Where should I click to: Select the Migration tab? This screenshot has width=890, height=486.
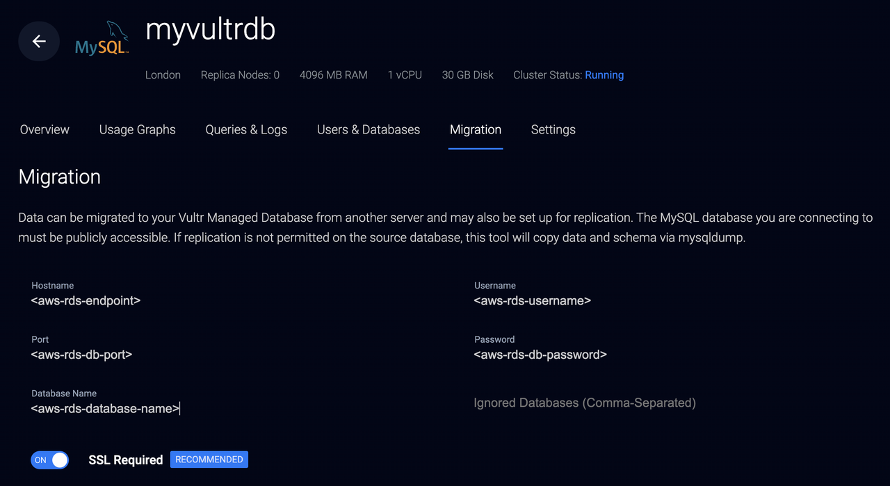(x=476, y=129)
